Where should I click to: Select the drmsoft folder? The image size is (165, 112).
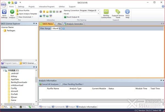pyautogui.click(x=14, y=91)
